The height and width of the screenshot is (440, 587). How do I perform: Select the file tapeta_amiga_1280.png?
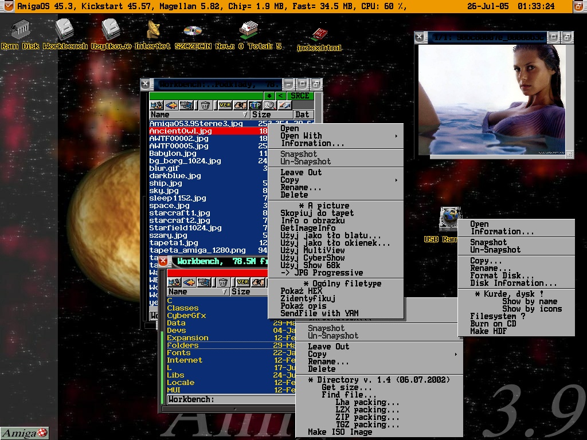tap(209, 250)
